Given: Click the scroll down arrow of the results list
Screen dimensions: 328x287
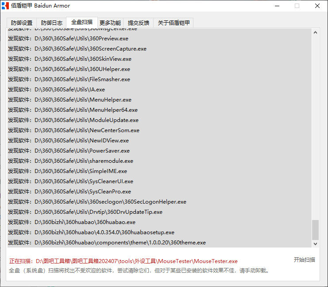Looking at the screenshot, I should 315,244.
